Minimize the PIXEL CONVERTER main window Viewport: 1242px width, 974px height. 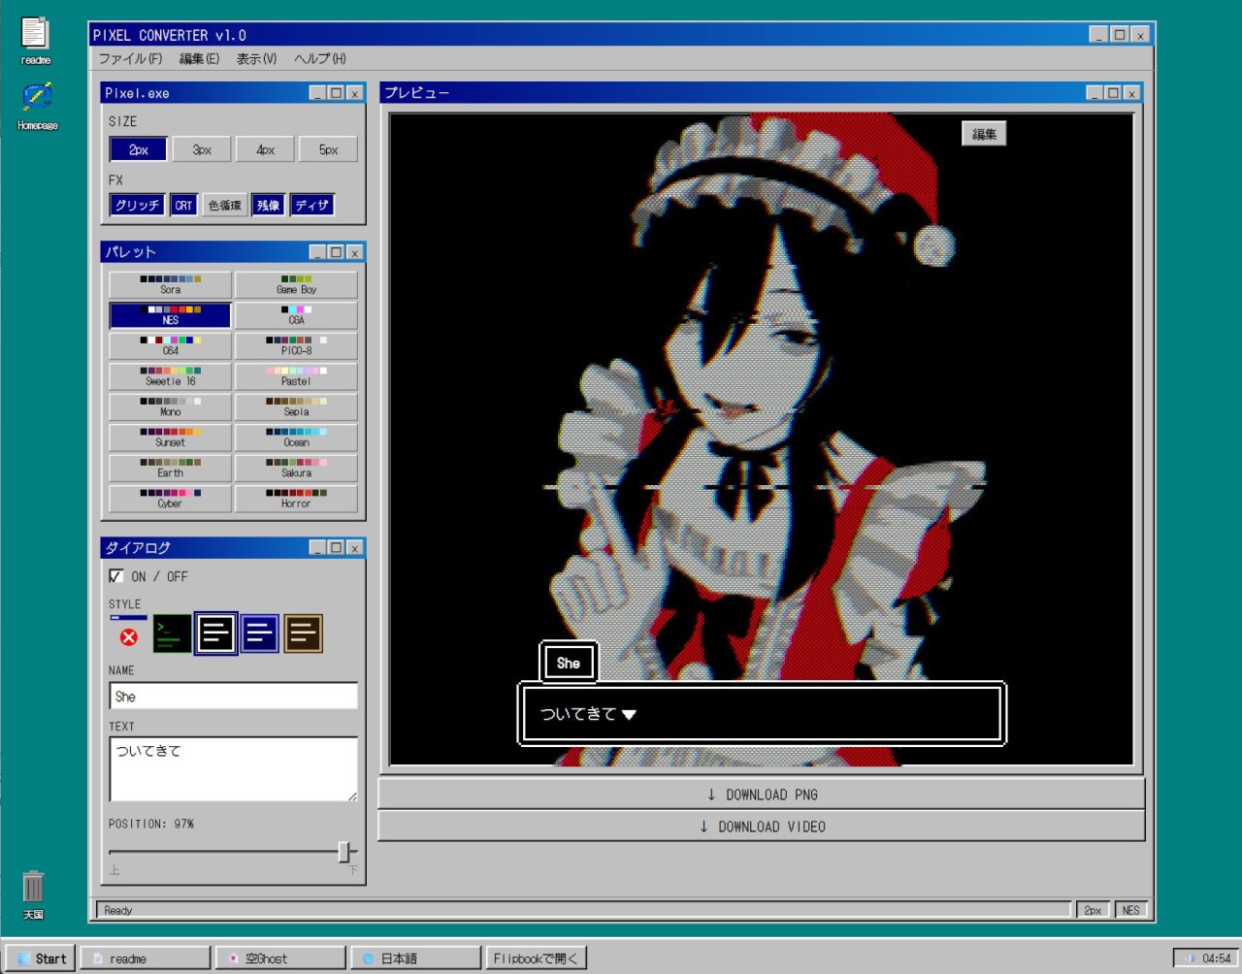[1098, 35]
